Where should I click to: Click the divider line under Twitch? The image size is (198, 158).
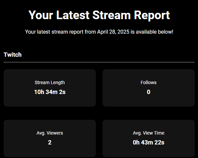[99, 62]
